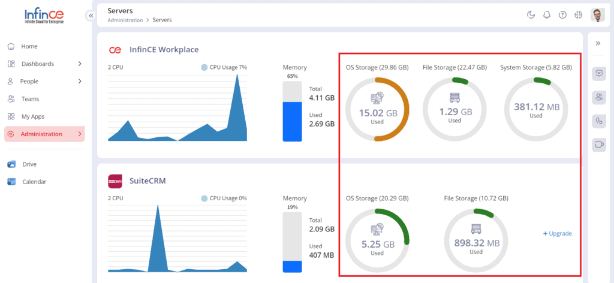Click the My Apps grid icon
Image resolution: width=614 pixels, height=283 pixels.
[x=11, y=117]
